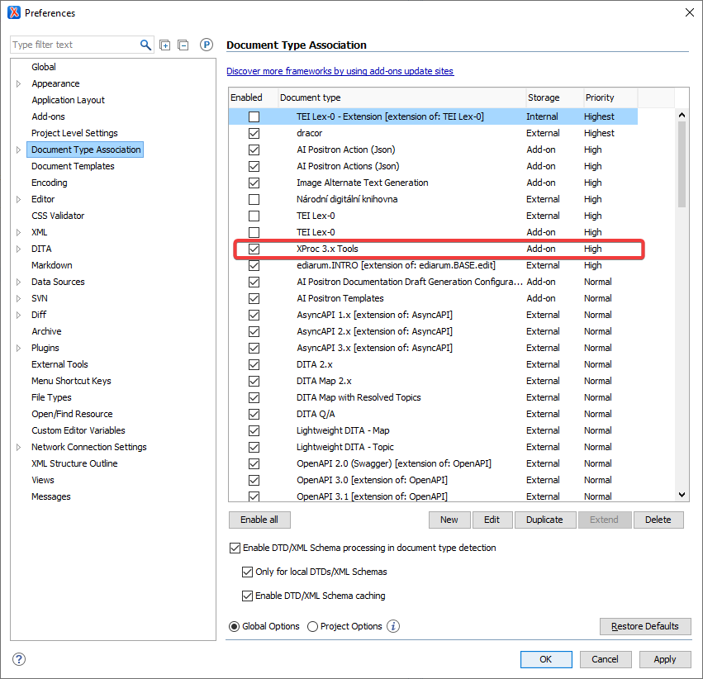Click the document type list scrollbar thumb

click(x=682, y=164)
